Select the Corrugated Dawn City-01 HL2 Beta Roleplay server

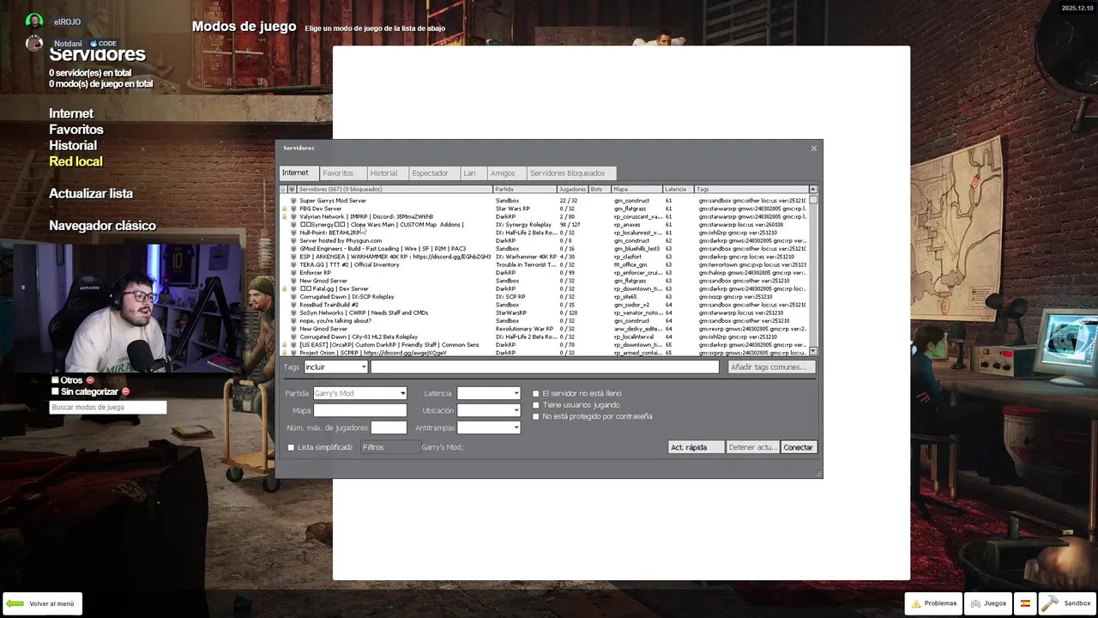click(544, 336)
